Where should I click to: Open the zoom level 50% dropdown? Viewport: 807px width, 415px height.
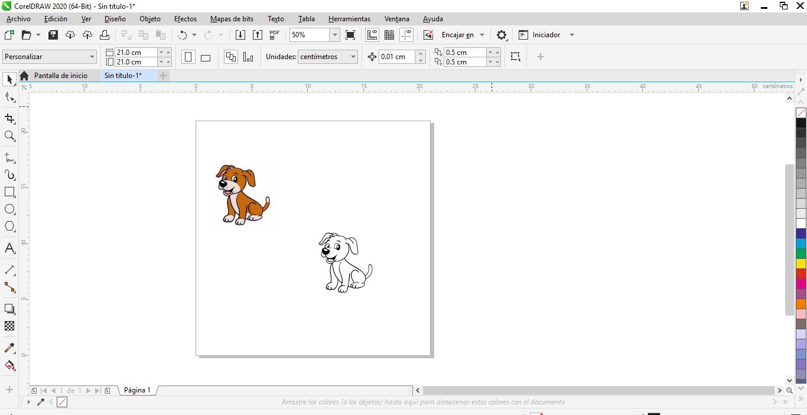point(334,35)
